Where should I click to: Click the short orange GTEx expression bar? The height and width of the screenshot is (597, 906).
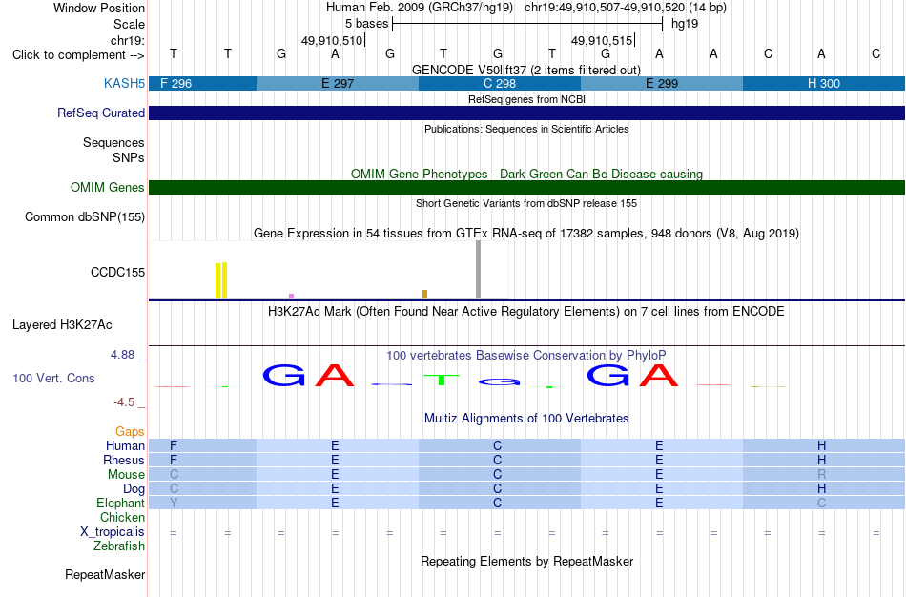(424, 294)
